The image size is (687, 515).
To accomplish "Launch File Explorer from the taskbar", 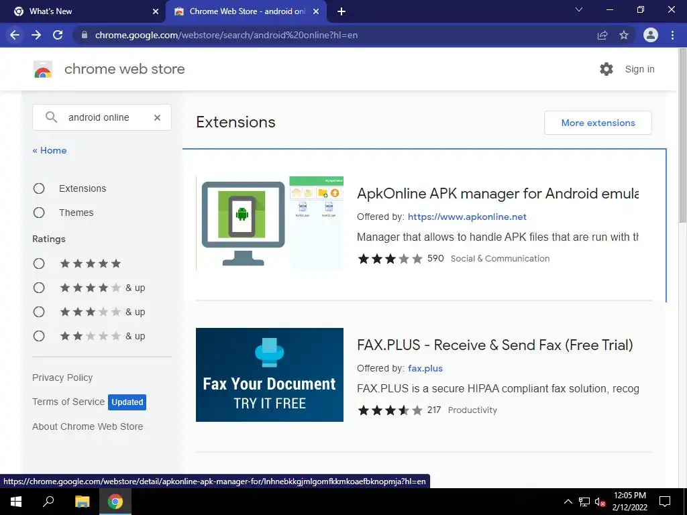I will pyautogui.click(x=82, y=502).
